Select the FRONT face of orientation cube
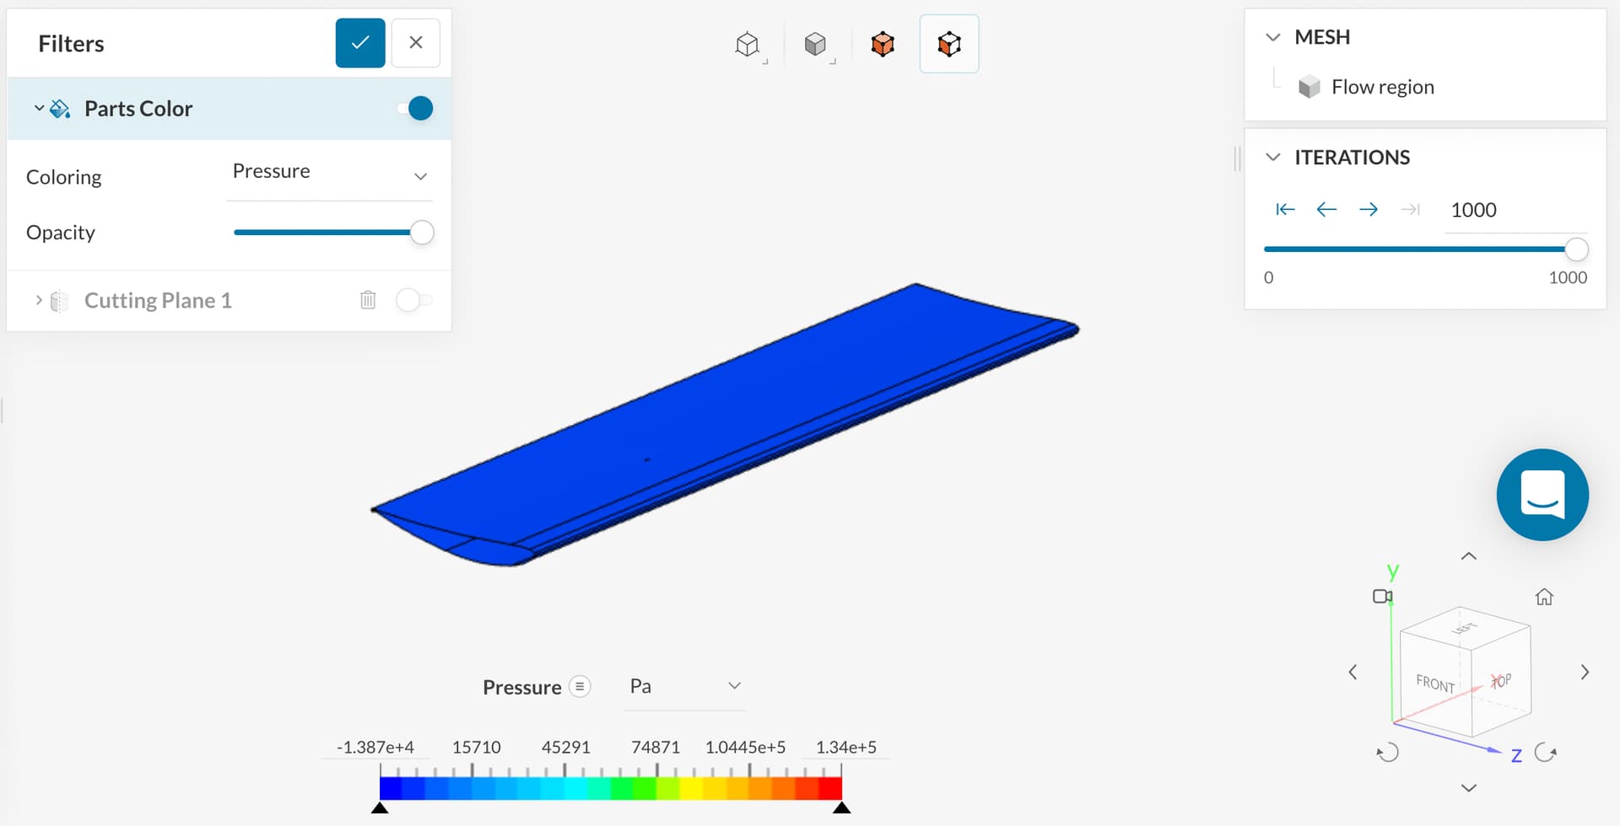This screenshot has height=826, width=1620. pos(1435,684)
